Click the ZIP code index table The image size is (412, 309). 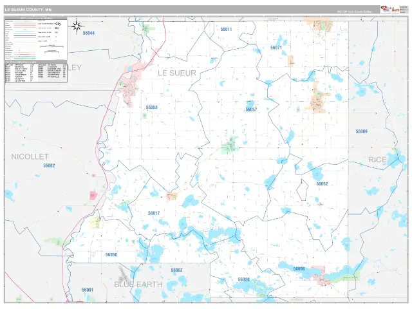[36, 71]
